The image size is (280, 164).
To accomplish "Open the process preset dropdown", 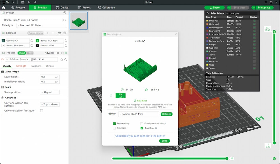I will [x=31, y=59].
